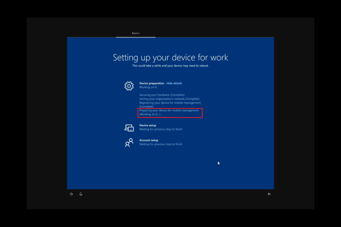This screenshot has height=227, width=341.
Task: Click the Device preparation heading
Action: coord(152,83)
